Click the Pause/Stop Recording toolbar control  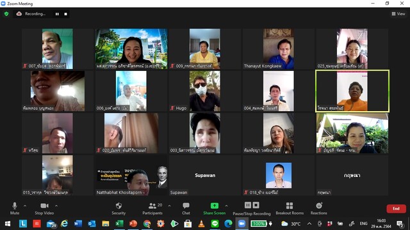point(252,209)
